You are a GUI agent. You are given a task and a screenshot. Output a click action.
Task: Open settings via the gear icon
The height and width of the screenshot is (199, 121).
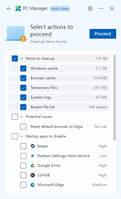[90, 8]
